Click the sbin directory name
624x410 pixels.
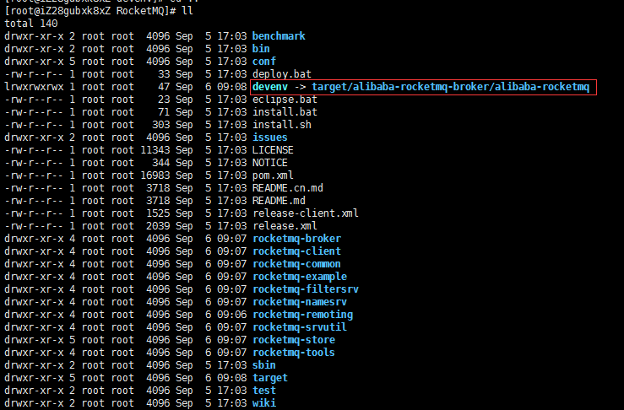pyautogui.click(x=263, y=365)
